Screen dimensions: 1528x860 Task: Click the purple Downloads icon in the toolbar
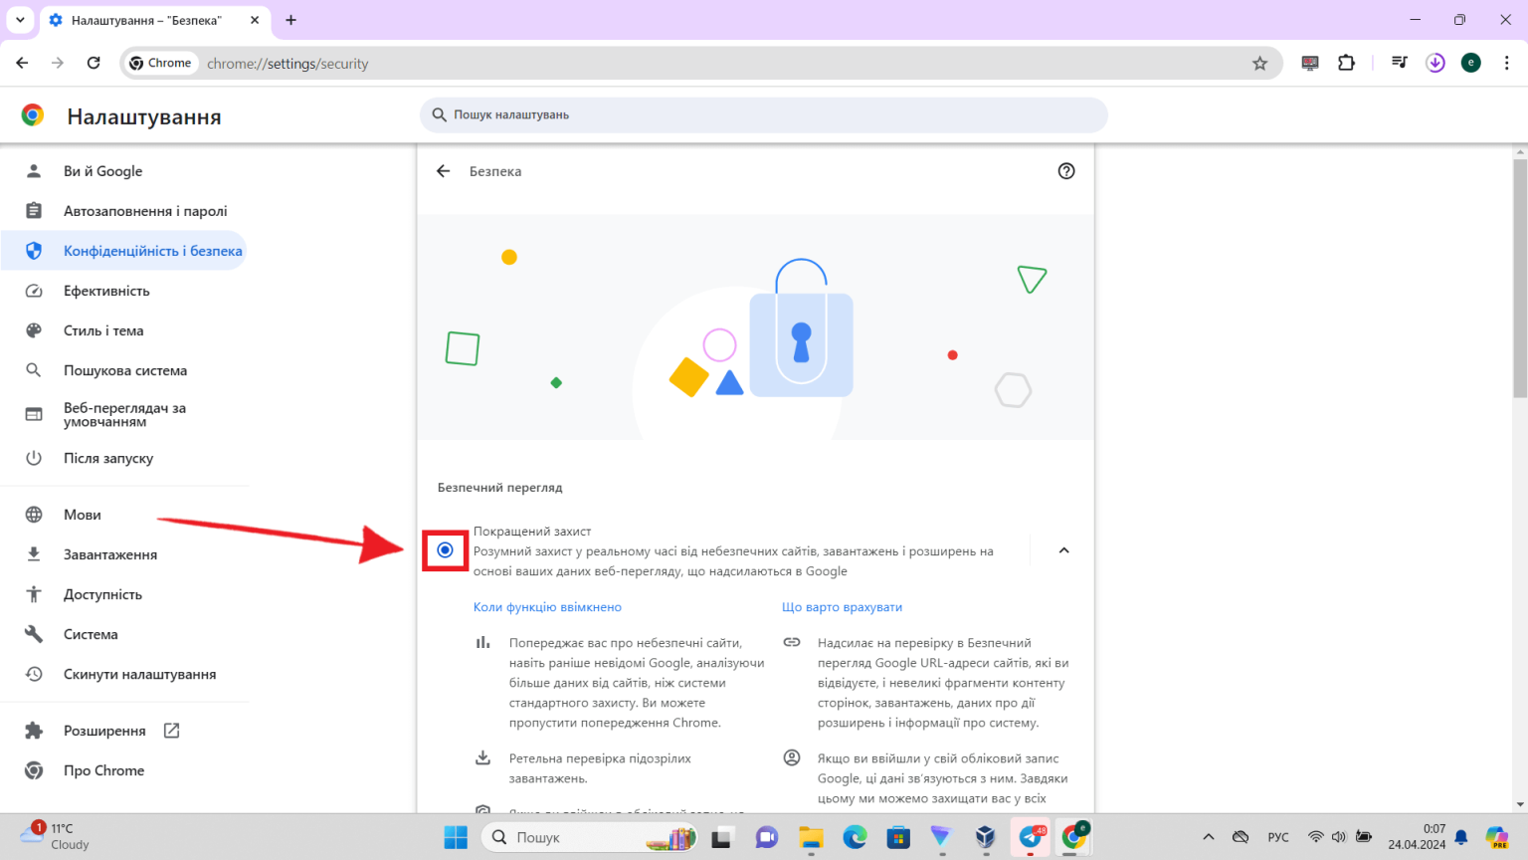click(x=1434, y=62)
